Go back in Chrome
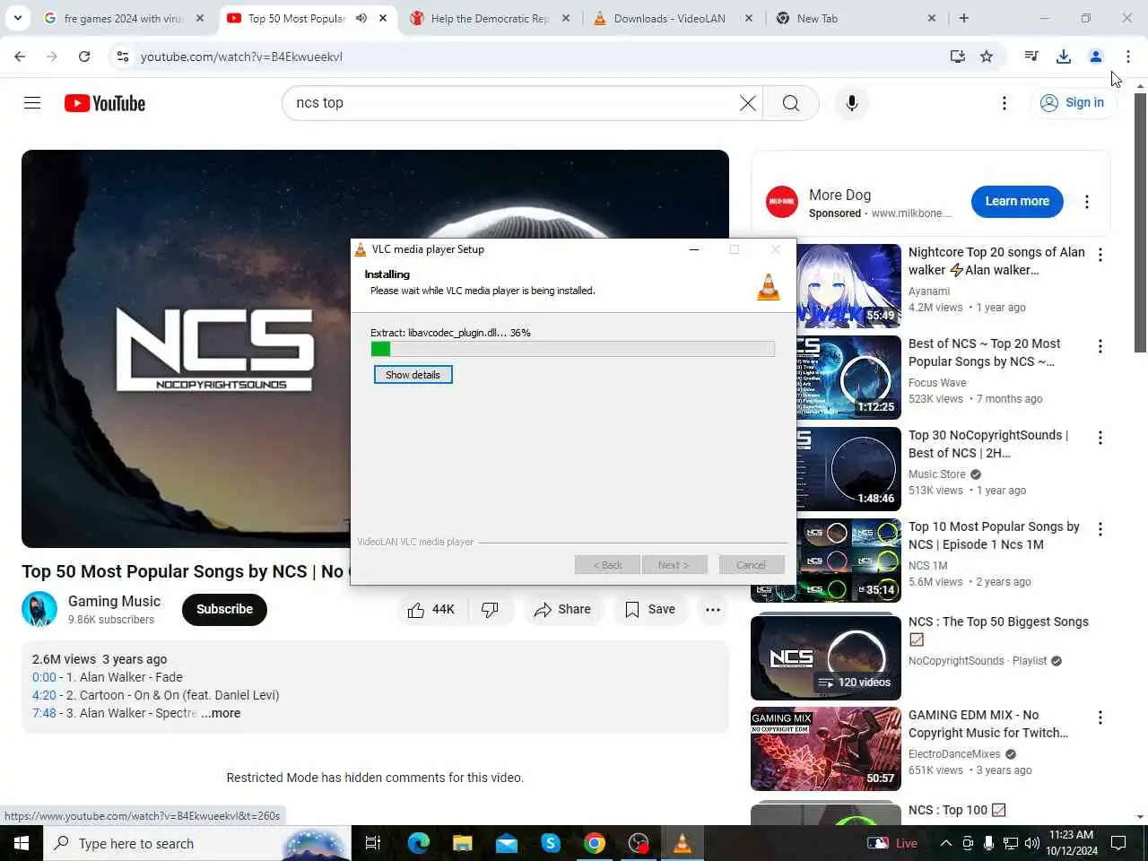 click(x=20, y=57)
